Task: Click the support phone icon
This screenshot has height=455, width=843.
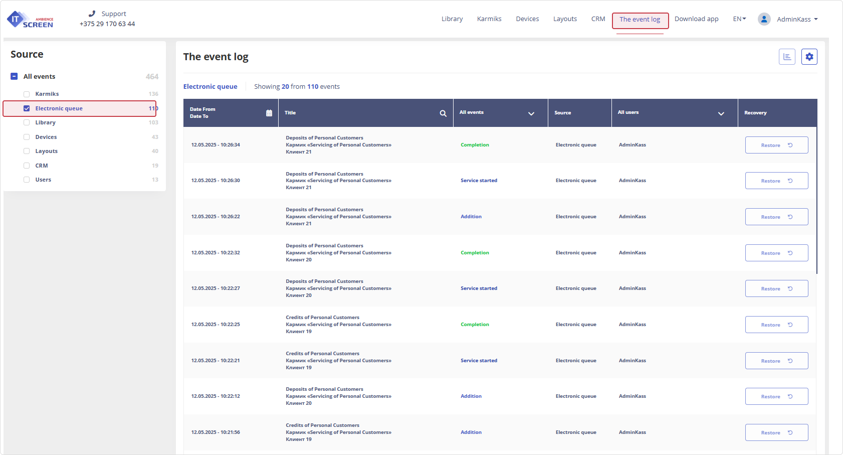Action: pos(92,14)
